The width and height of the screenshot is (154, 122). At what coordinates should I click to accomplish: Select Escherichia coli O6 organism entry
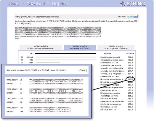click(x=109, y=63)
